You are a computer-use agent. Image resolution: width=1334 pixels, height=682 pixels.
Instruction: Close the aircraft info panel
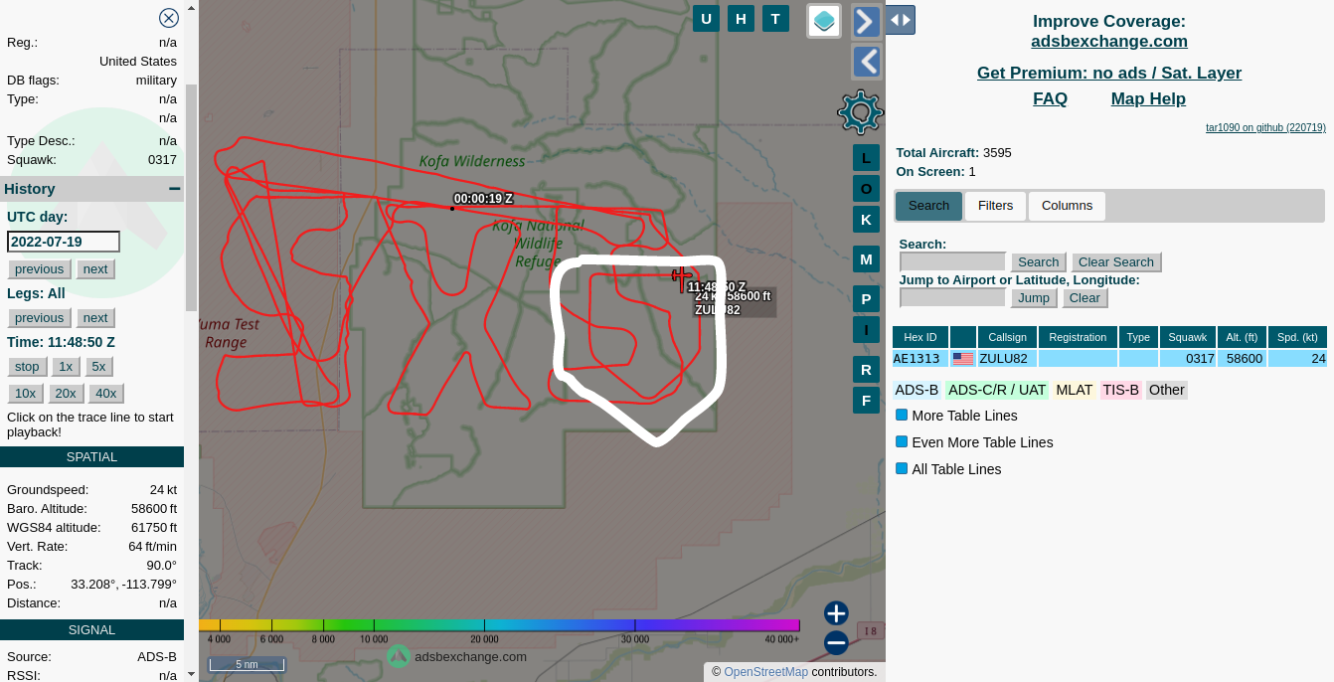(169, 18)
